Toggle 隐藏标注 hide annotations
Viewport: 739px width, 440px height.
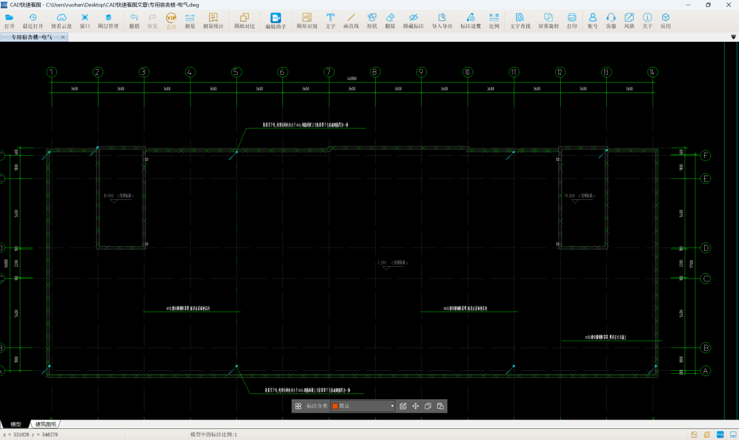[413, 21]
